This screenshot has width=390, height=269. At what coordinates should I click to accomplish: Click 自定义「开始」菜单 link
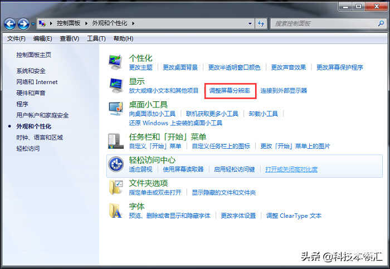pos(155,146)
